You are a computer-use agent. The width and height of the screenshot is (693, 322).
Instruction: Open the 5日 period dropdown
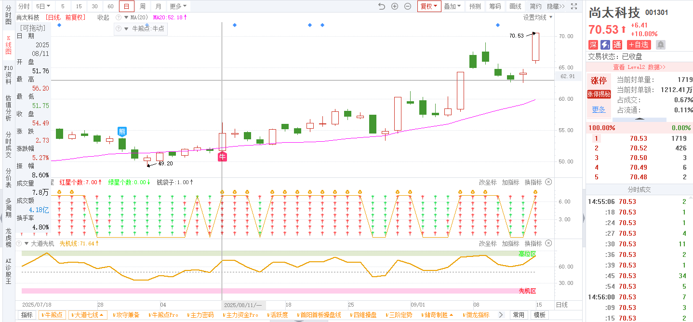[x=43, y=6]
